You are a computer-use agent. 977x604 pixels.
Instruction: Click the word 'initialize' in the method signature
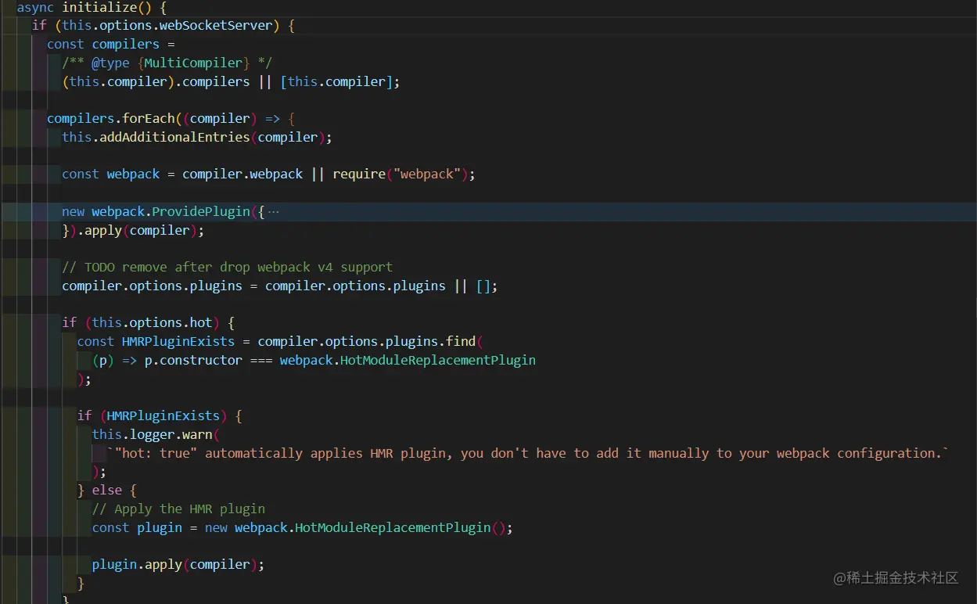99,8
